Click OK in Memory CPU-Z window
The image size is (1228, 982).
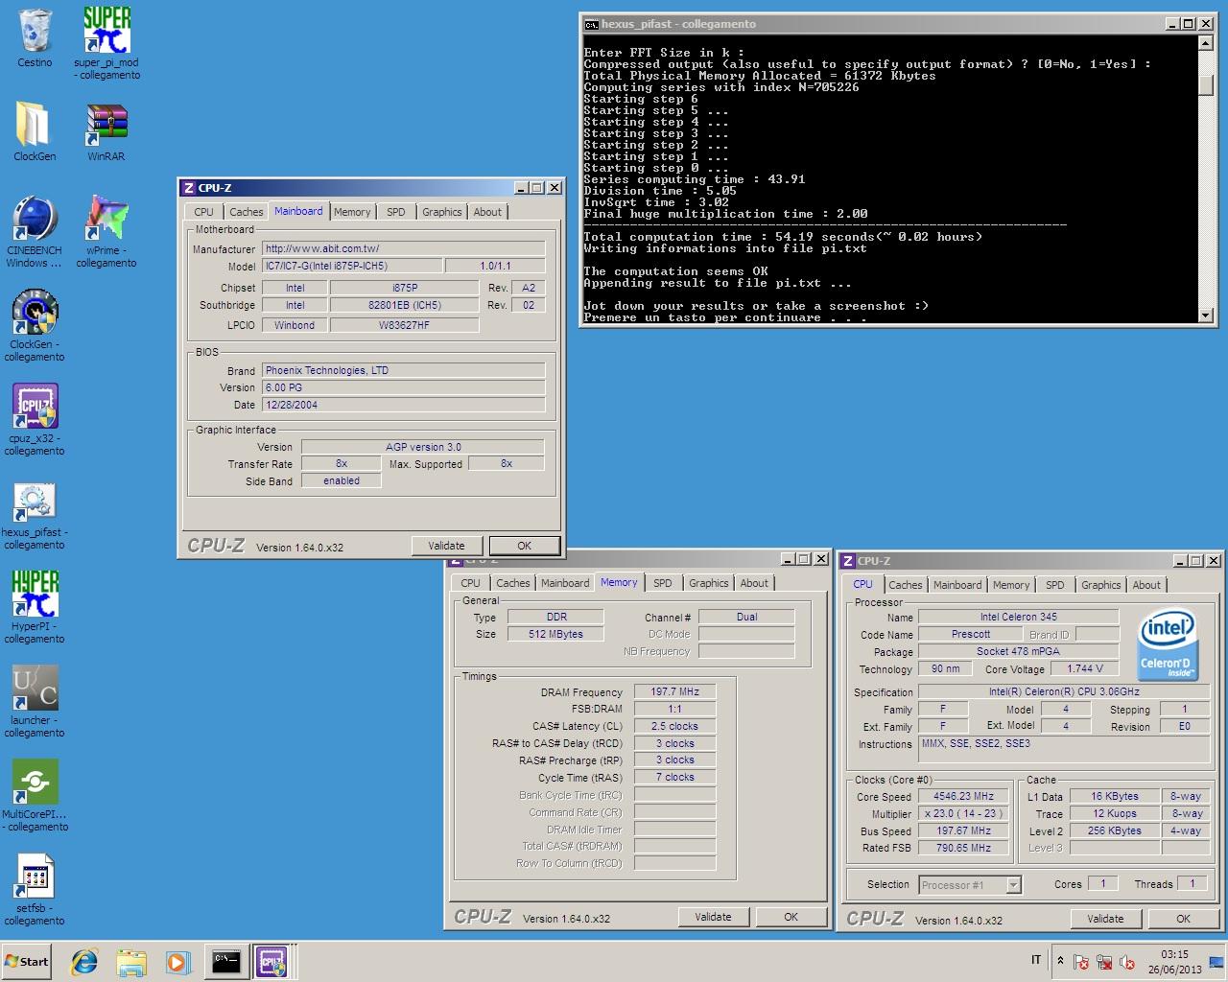(x=791, y=917)
